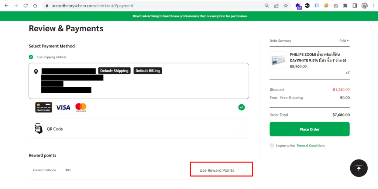Open Chrome's three-dot menu
378x189 pixels.
[x=373, y=6]
